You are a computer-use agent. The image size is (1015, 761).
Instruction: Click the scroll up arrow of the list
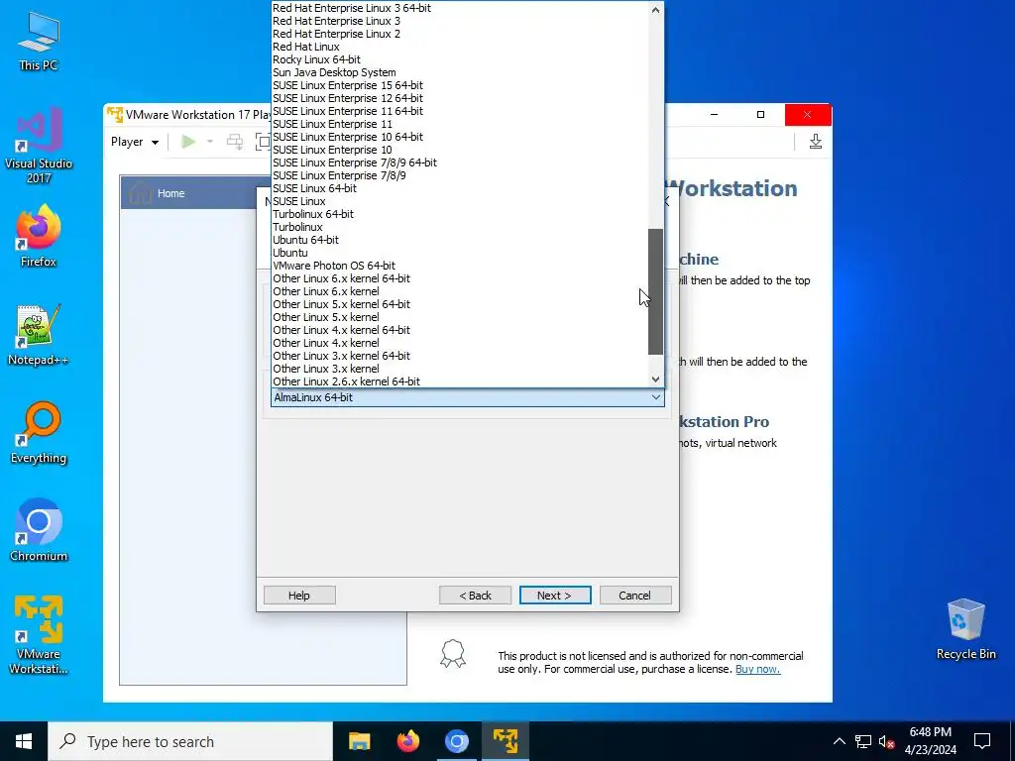[656, 10]
